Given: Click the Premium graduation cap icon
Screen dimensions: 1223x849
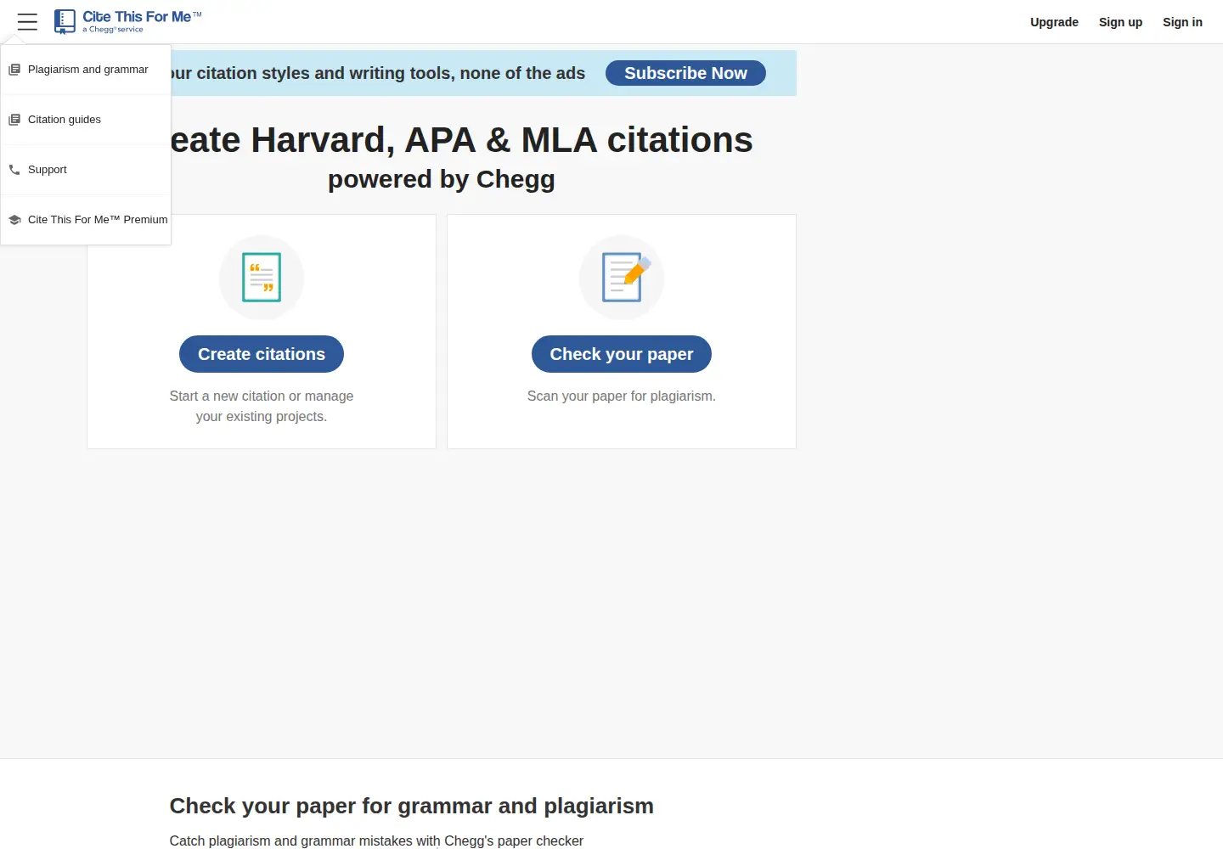Looking at the screenshot, I should 14,220.
